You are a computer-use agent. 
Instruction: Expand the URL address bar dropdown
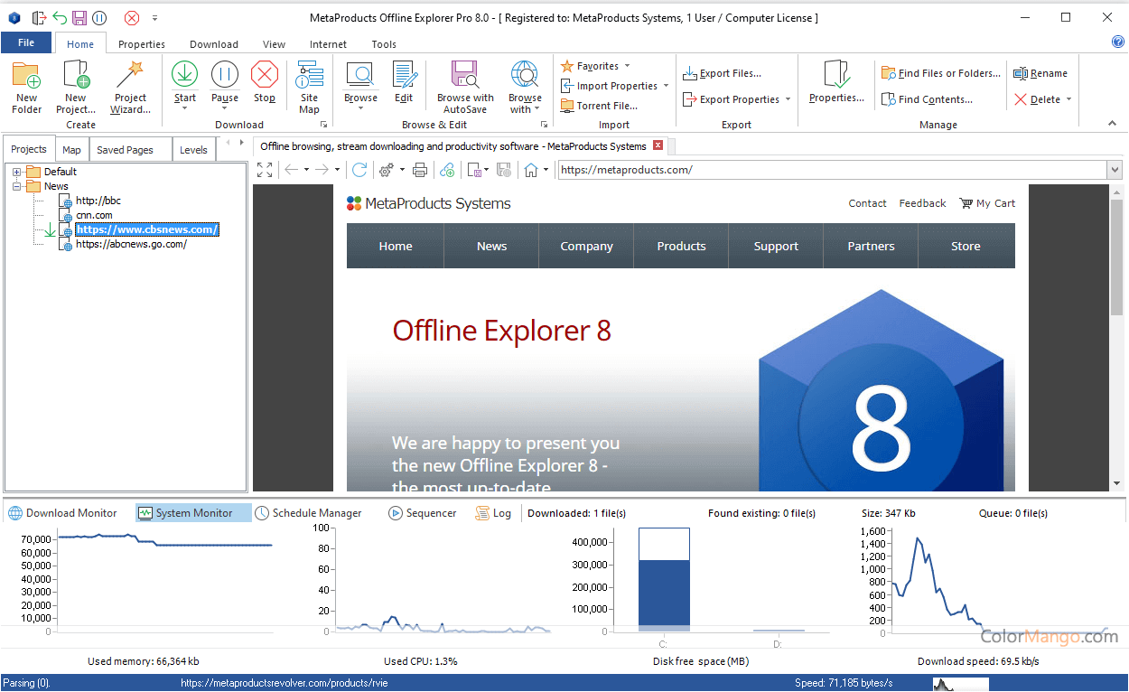[x=1114, y=170]
